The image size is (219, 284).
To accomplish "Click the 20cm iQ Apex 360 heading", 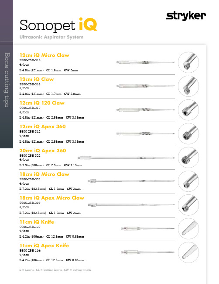I will [x=43, y=151].
